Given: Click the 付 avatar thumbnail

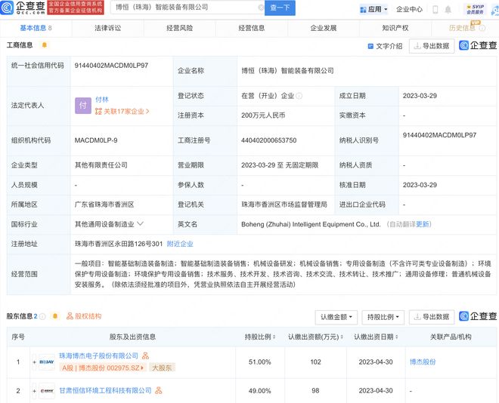Looking at the screenshot, I should (83, 106).
